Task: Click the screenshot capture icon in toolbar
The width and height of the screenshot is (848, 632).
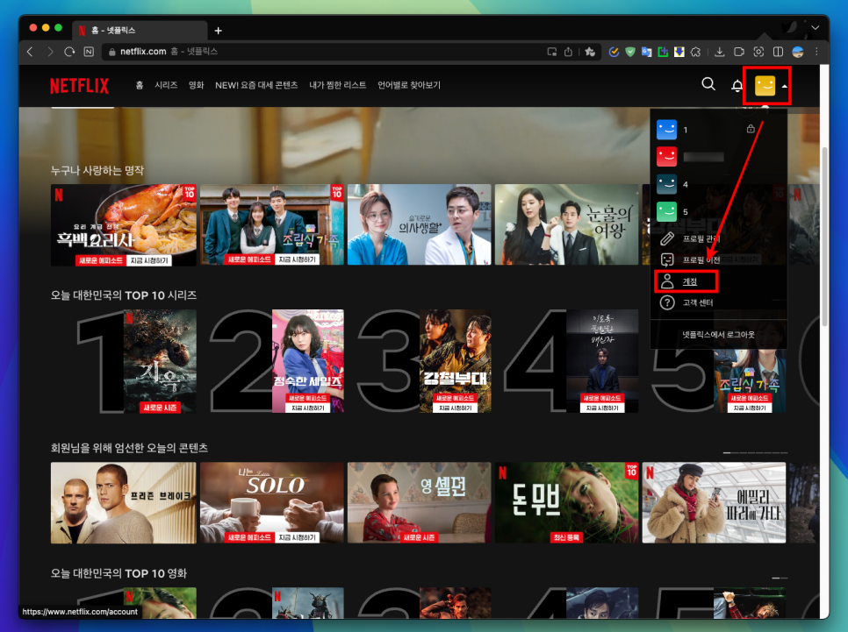Action: coord(758,52)
